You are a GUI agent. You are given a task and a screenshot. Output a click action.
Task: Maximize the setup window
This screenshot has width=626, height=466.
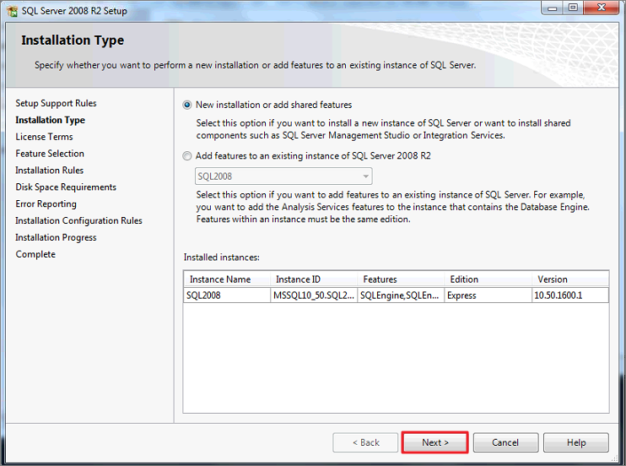tap(573, 8)
